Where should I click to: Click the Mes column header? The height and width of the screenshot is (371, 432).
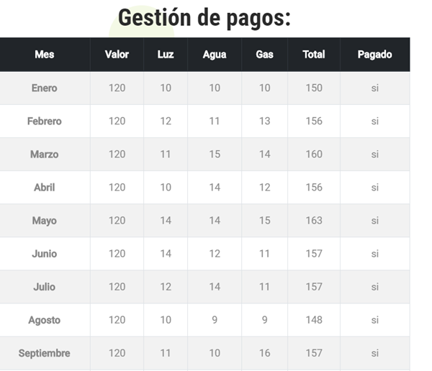click(x=45, y=55)
